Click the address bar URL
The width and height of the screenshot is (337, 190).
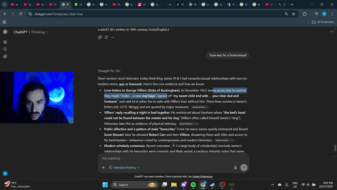tap(58, 14)
